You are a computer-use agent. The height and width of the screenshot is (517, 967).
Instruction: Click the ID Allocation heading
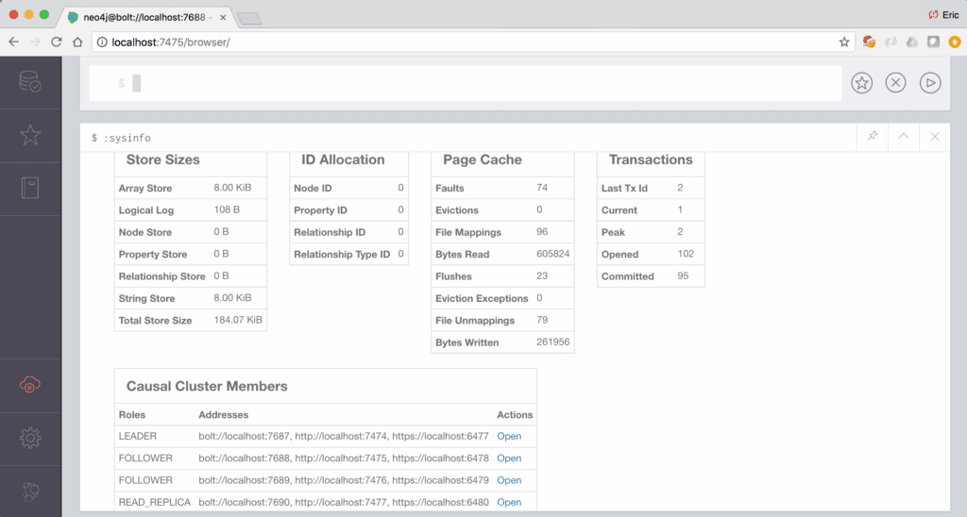[x=343, y=159]
